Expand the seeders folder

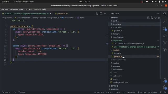pos(116,66)
